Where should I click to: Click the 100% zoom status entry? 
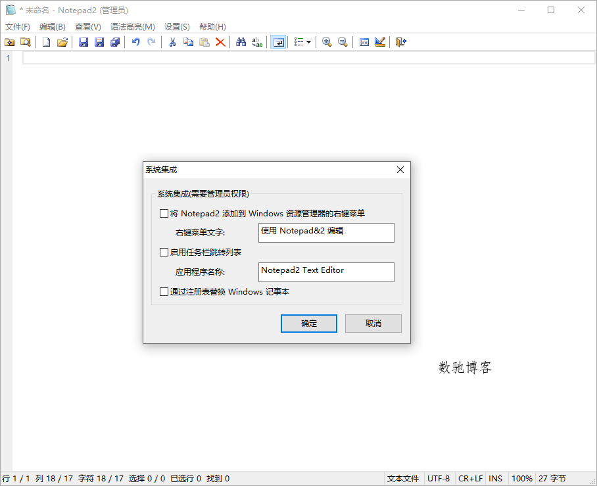coord(521,478)
